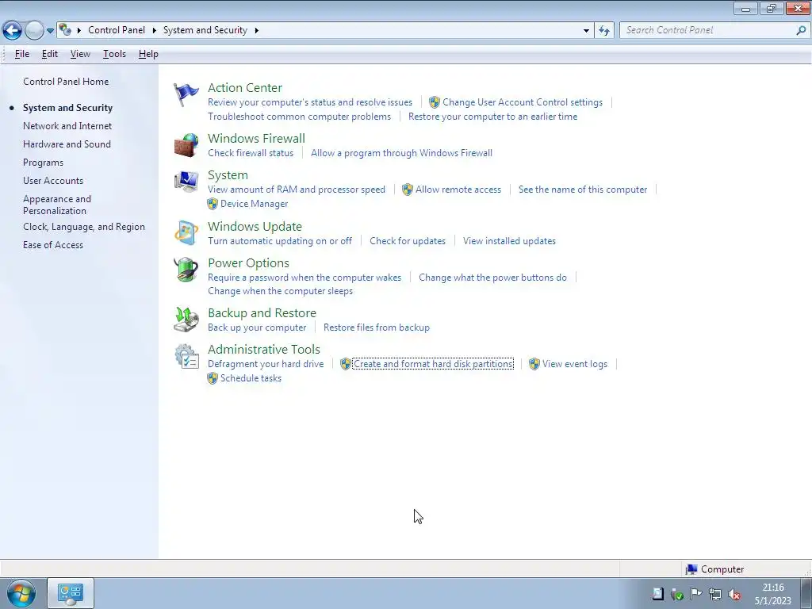The width and height of the screenshot is (812, 609).
Task: Go to Control Panel Home
Action: tap(66, 82)
